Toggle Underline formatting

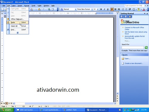pyautogui.click(x=108, y=9)
